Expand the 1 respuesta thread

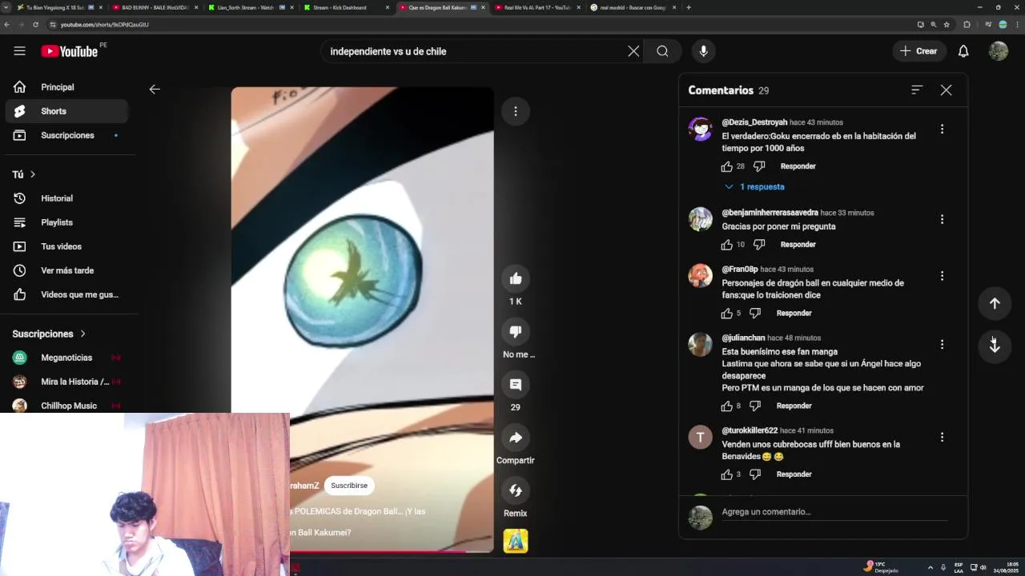point(754,186)
